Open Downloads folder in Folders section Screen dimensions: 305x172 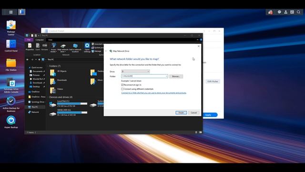pyautogui.click(x=58, y=81)
